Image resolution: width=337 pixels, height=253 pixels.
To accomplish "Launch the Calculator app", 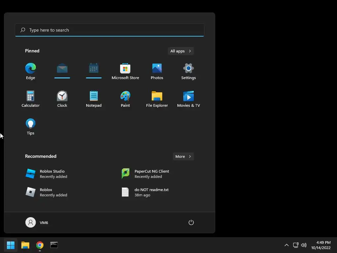I will point(31,99).
